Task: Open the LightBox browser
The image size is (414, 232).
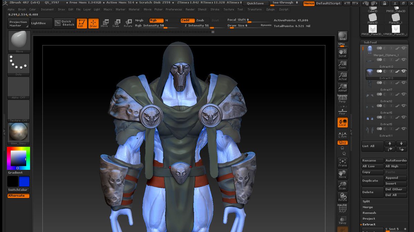Action: point(41,23)
